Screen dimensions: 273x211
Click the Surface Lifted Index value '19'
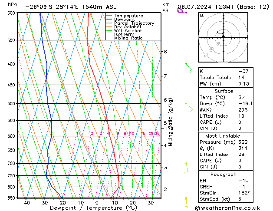tap(241, 116)
